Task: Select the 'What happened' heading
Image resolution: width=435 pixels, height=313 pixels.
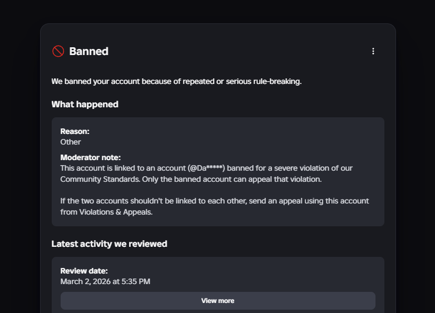Action: click(85, 105)
